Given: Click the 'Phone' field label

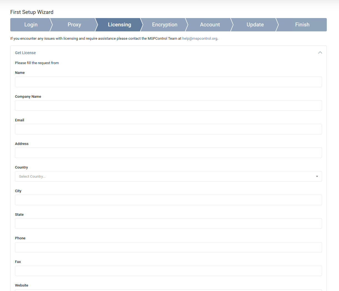Looking at the screenshot, I should point(20,238).
